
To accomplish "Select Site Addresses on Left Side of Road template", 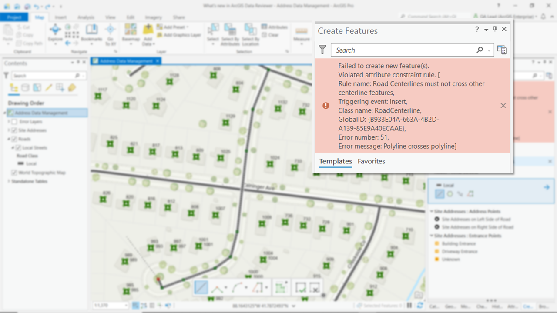I will (473, 220).
